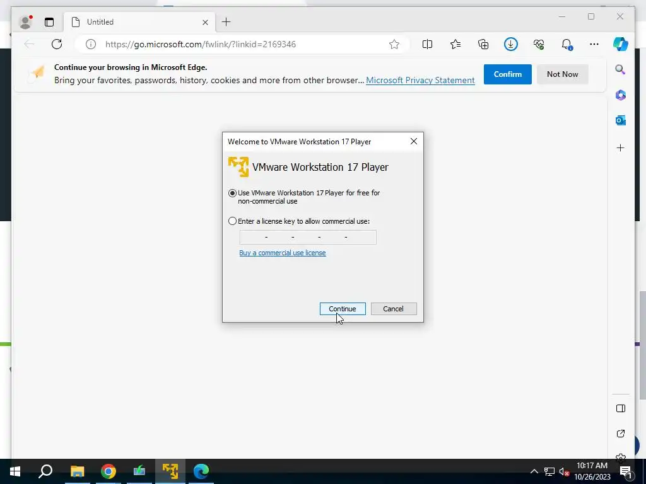Close the VMware welcome dialog

tap(414, 142)
